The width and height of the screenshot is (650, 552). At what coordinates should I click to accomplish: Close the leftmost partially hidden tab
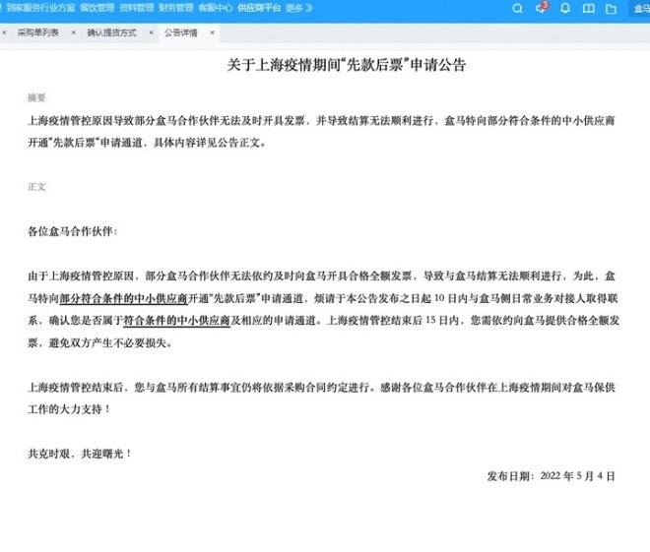pos(6,32)
